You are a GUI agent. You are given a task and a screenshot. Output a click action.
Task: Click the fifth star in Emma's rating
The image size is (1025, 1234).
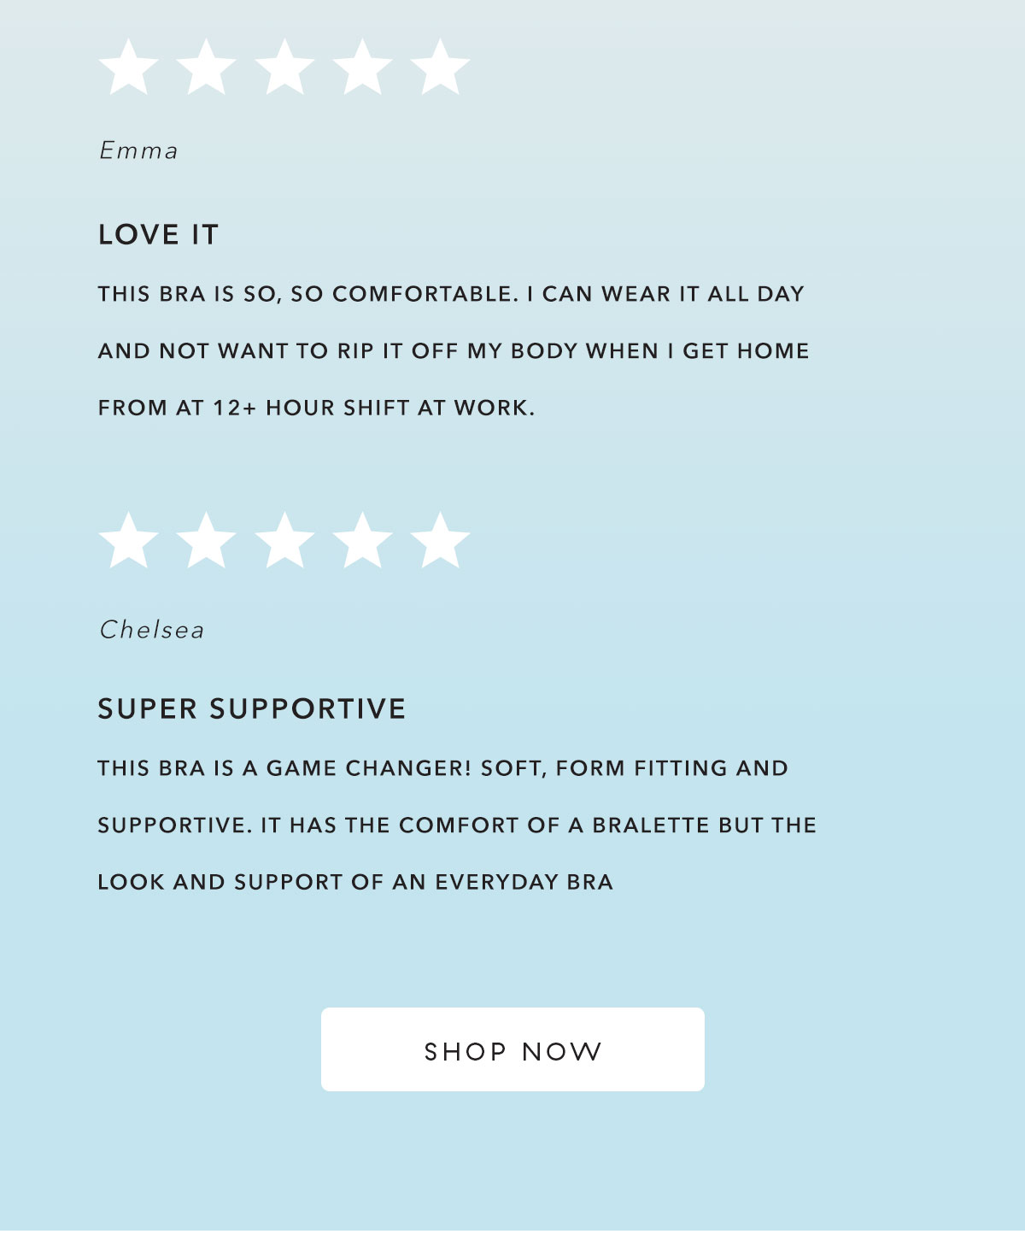click(x=440, y=67)
